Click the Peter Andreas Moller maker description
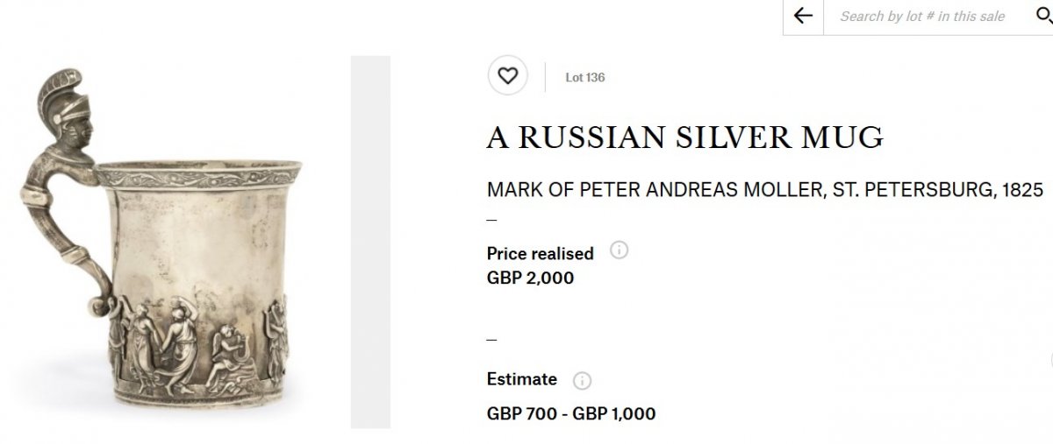 766,191
